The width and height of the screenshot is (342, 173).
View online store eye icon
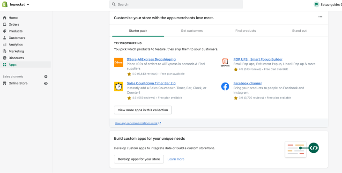(46, 83)
